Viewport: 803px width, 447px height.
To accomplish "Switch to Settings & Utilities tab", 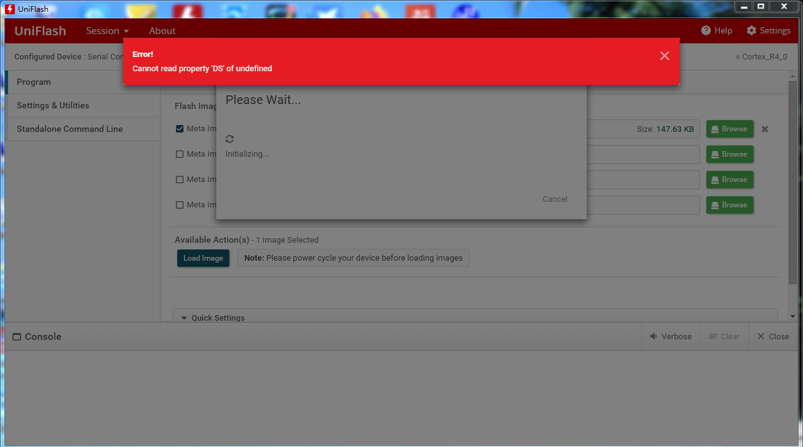I will (82, 106).
